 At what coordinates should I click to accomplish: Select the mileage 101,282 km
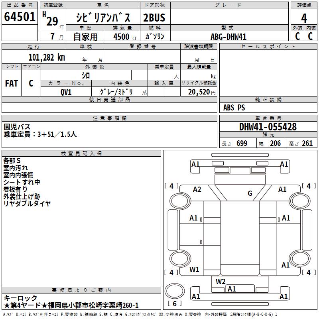coord(47,57)
